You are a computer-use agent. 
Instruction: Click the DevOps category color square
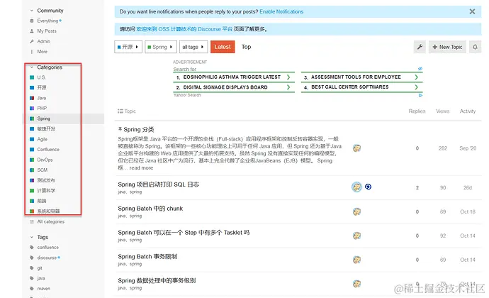coord(32,160)
